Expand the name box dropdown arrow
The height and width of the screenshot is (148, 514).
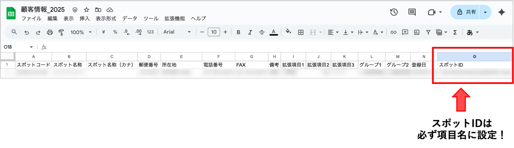coord(31,47)
